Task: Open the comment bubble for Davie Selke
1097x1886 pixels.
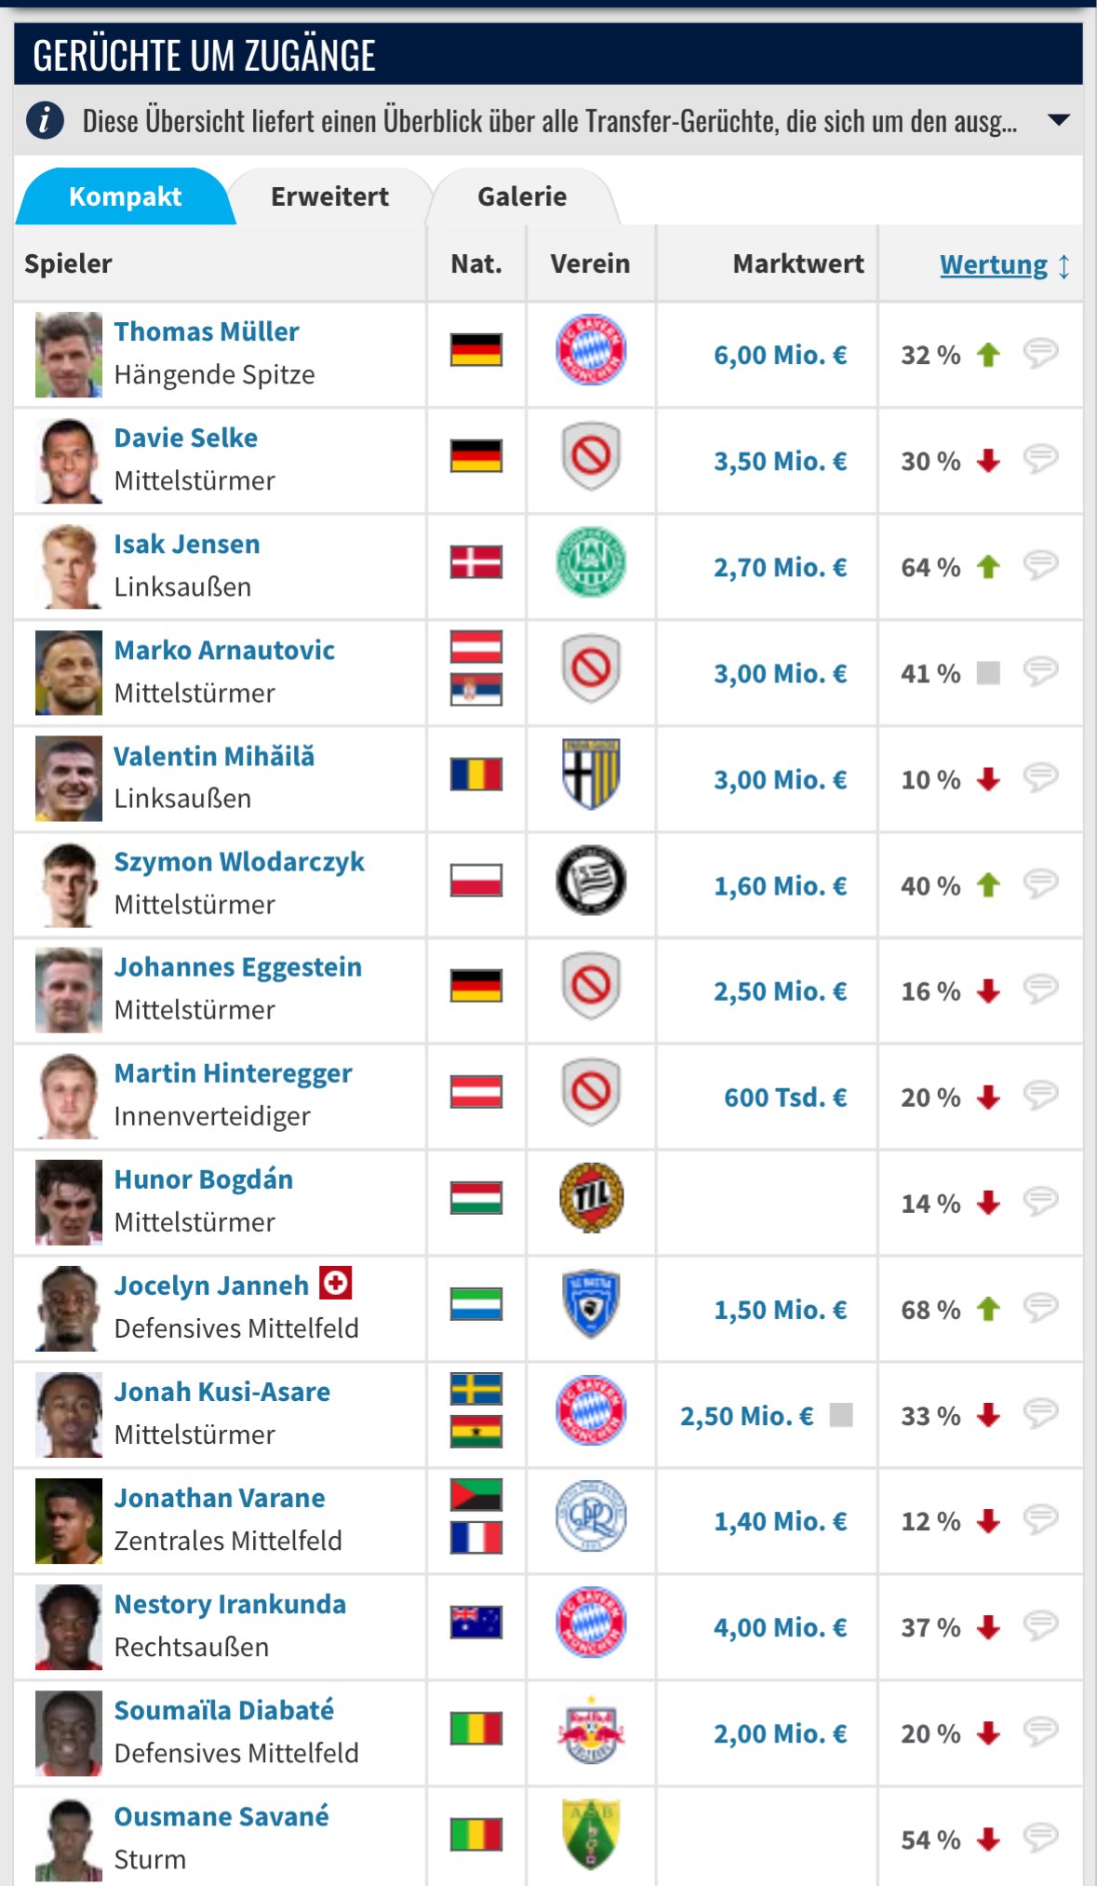Action: pyautogui.click(x=1040, y=459)
